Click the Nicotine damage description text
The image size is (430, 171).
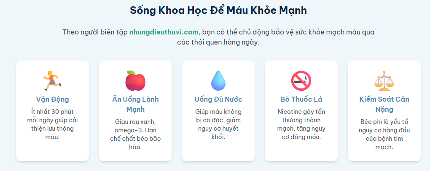[x=301, y=124]
